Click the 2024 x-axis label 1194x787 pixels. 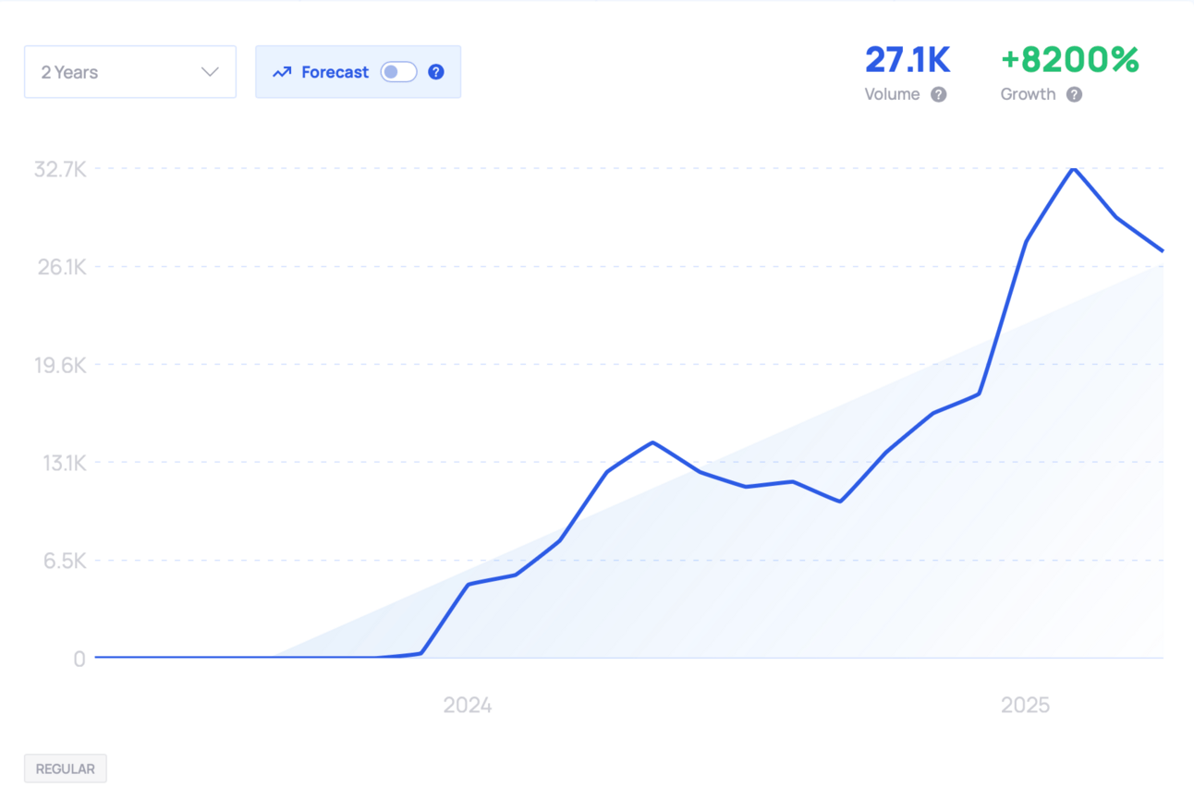pyautogui.click(x=468, y=706)
